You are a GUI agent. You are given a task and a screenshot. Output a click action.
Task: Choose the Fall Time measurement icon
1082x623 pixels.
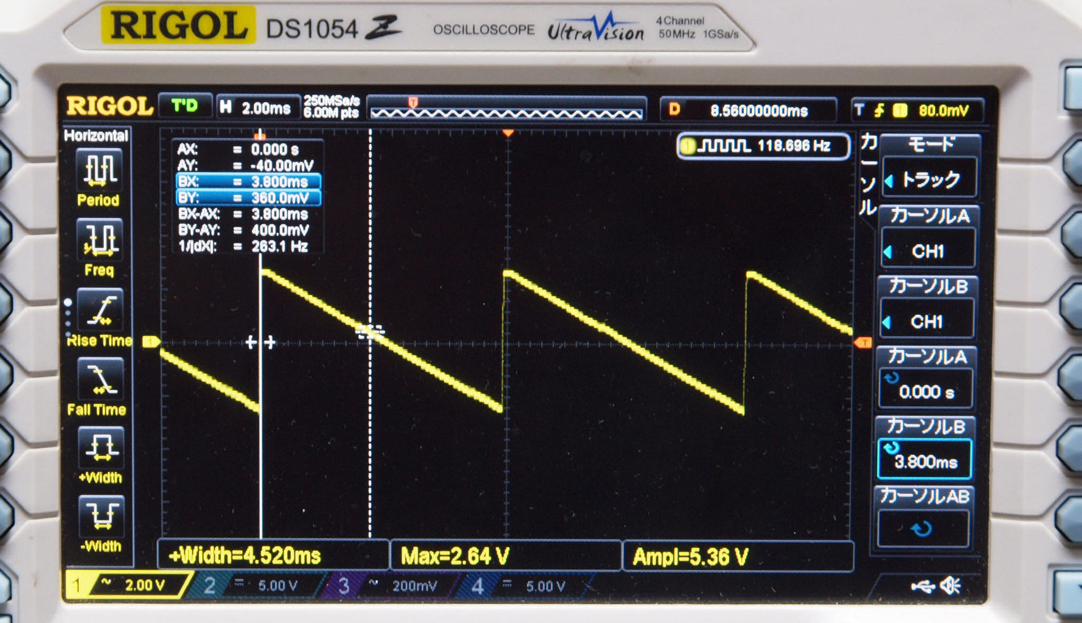click(x=100, y=380)
